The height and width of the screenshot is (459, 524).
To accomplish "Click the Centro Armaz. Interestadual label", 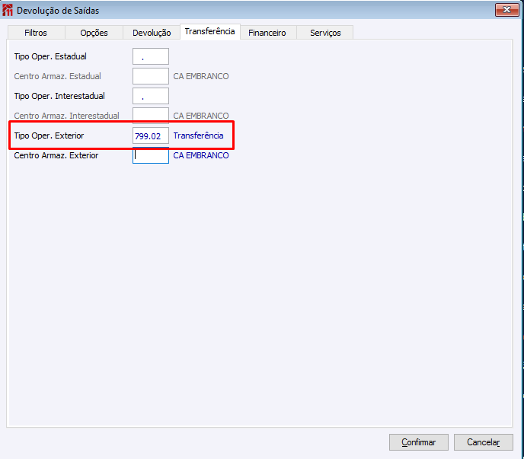I will [x=66, y=116].
